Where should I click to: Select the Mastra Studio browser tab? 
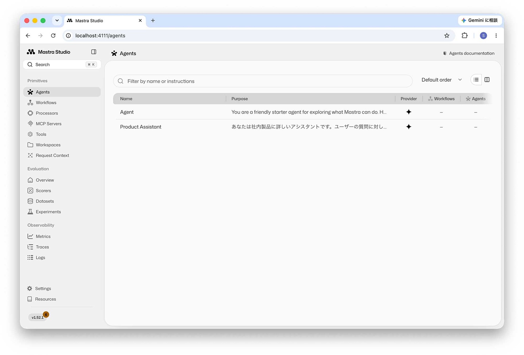pos(105,20)
